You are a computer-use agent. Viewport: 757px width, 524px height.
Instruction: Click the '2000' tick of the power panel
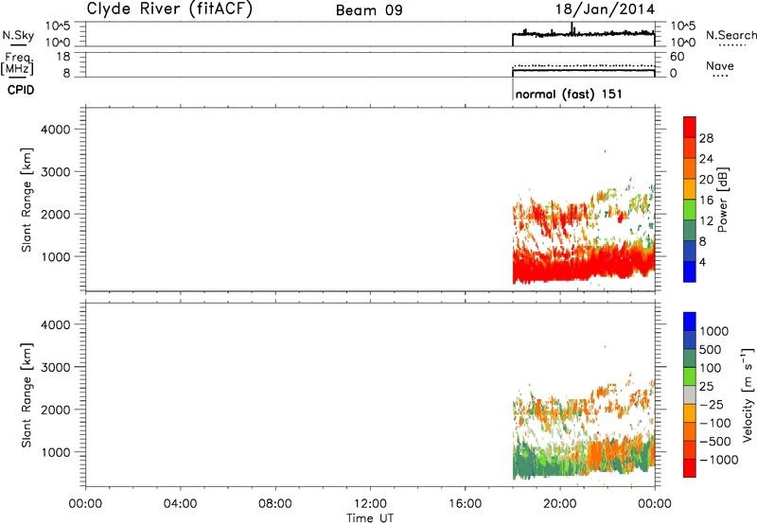click(x=56, y=214)
